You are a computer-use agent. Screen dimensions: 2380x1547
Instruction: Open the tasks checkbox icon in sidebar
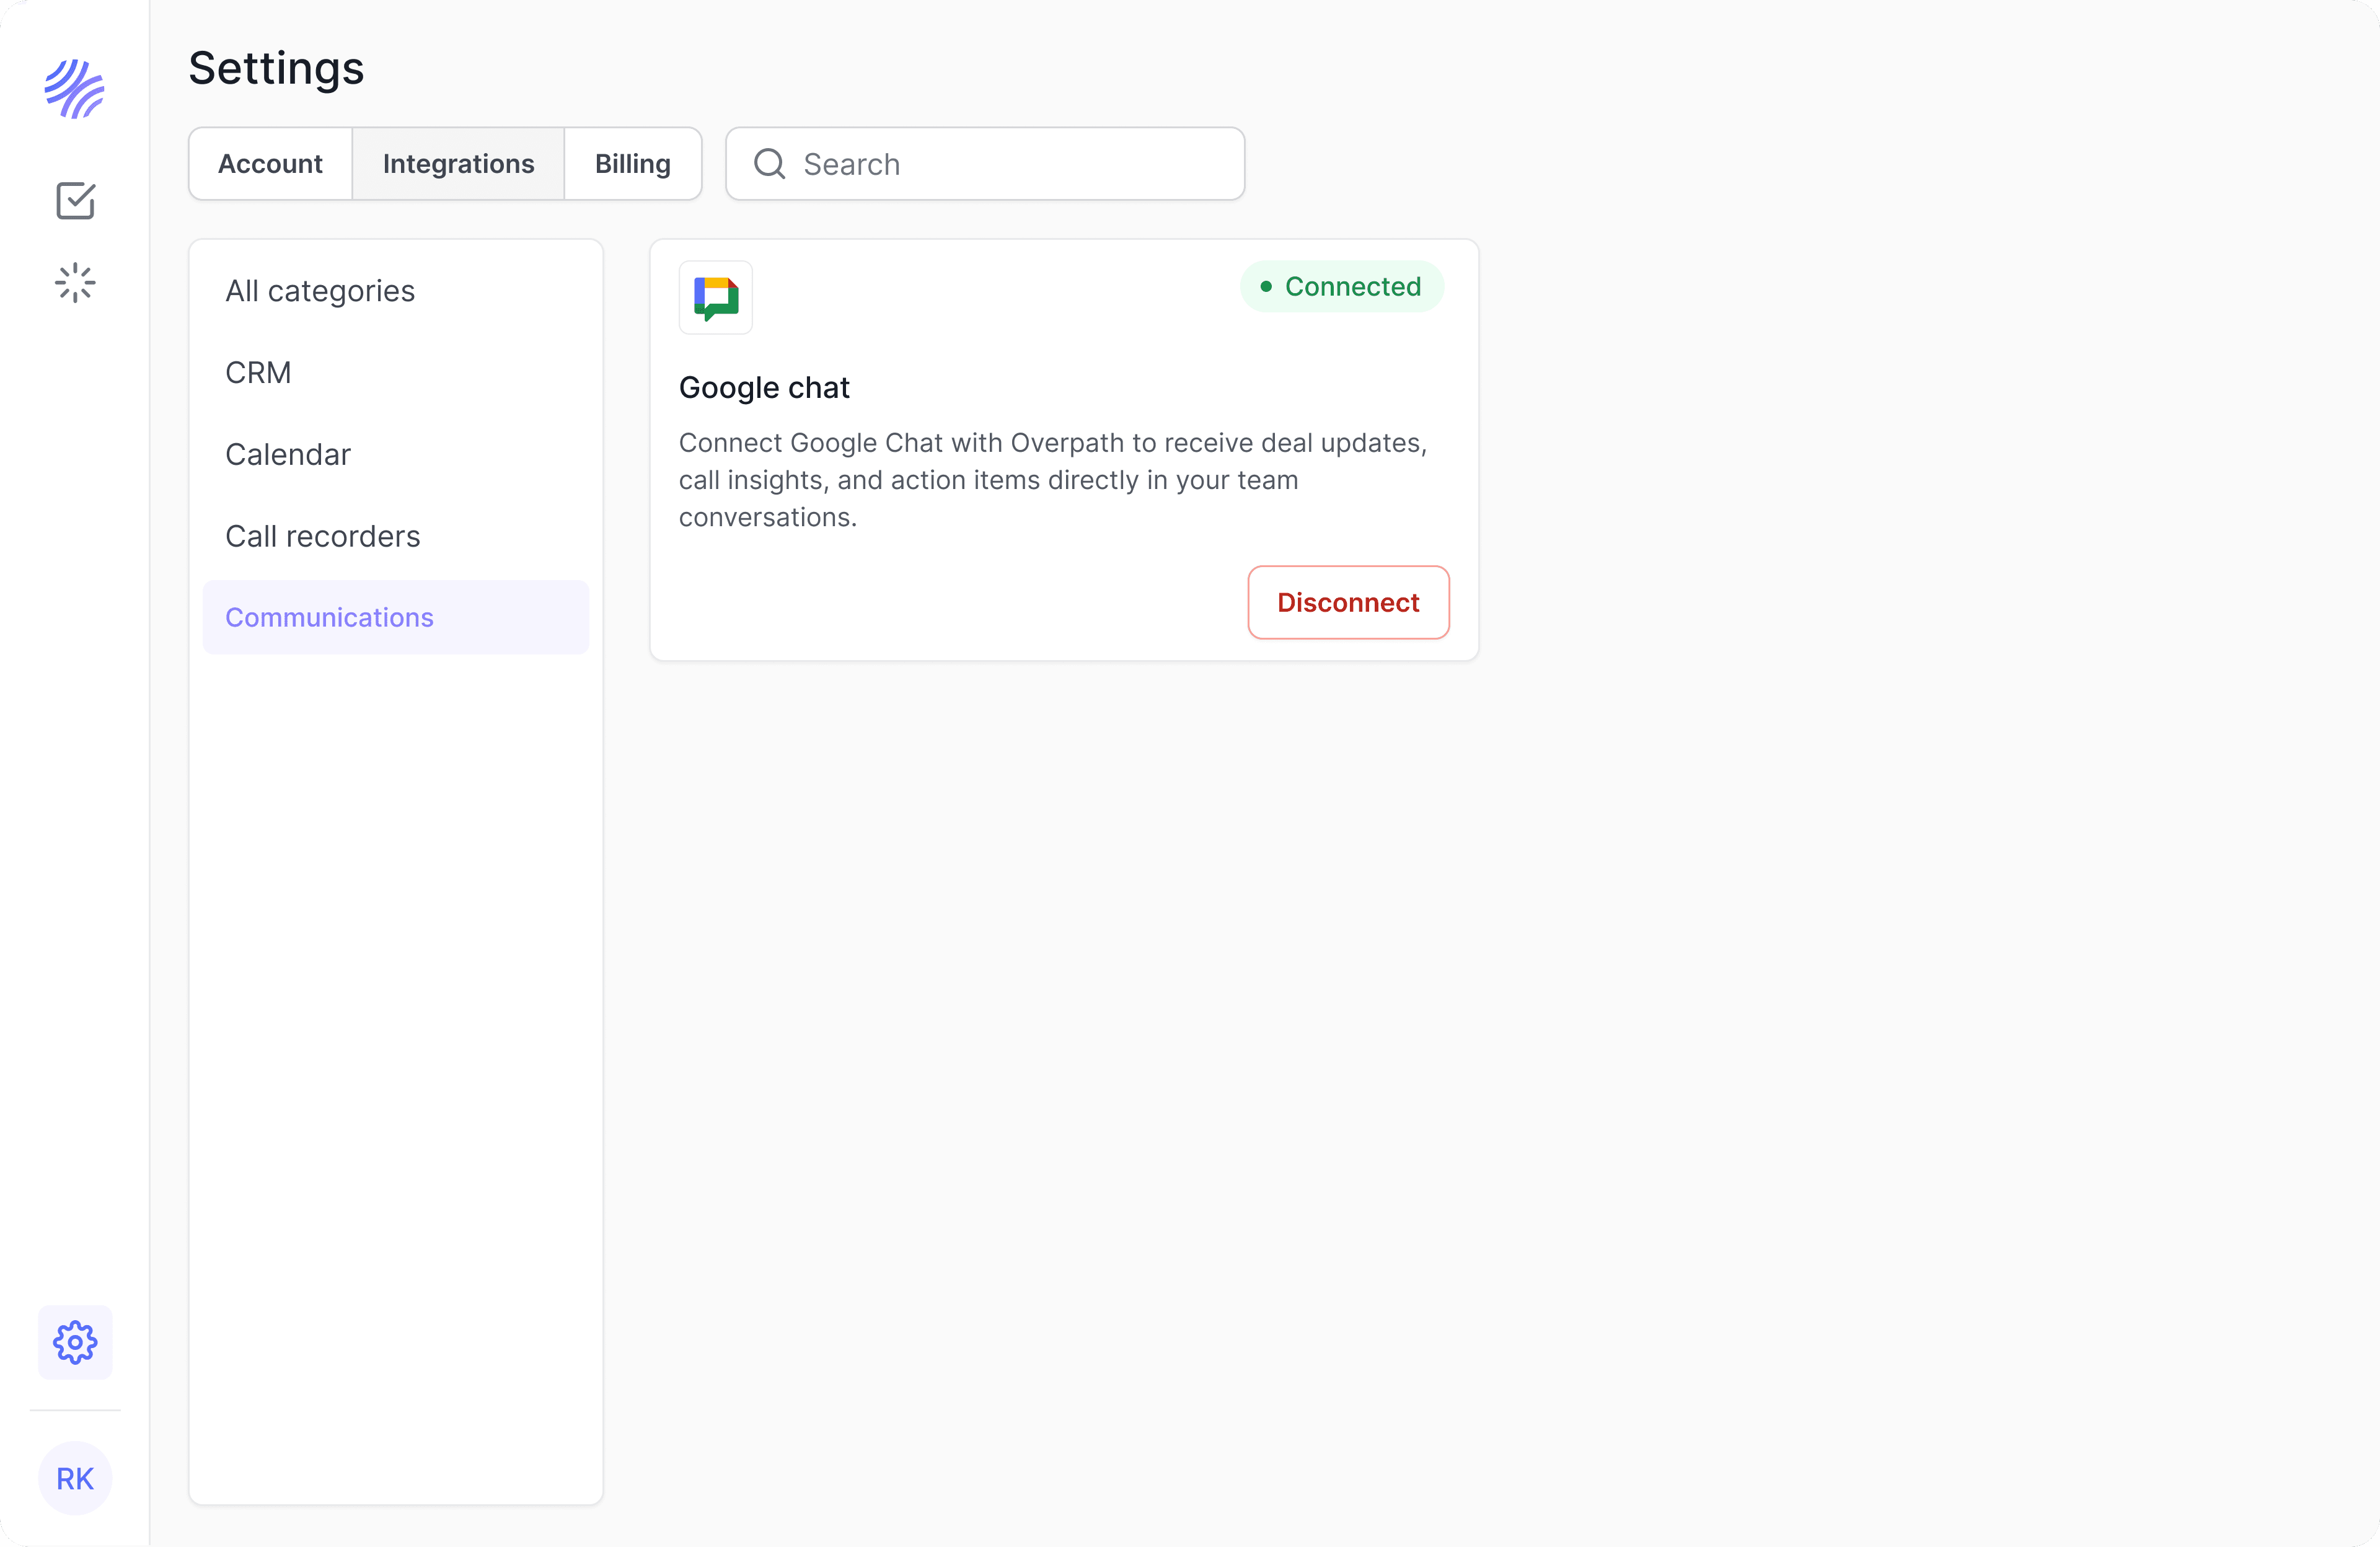click(x=75, y=201)
